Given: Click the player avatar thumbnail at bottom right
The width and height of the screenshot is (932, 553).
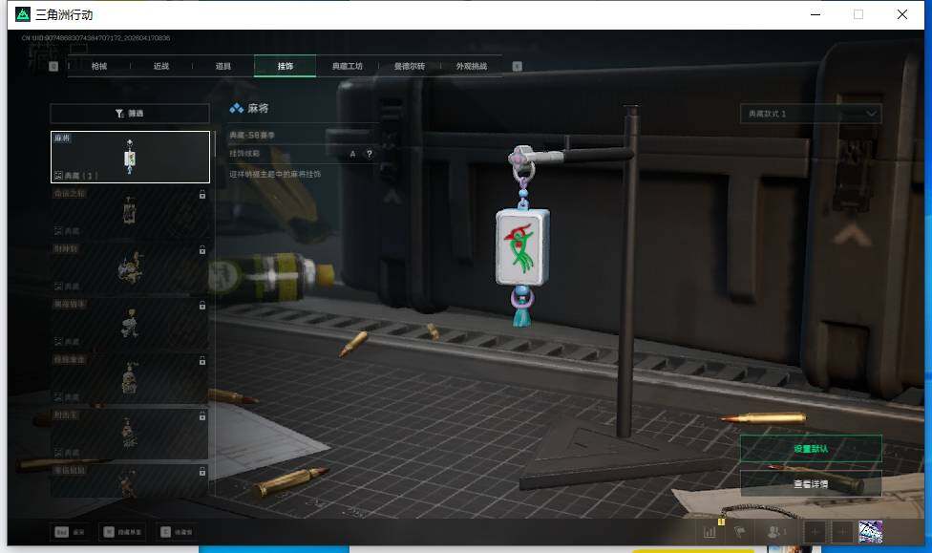Looking at the screenshot, I should click(x=870, y=532).
